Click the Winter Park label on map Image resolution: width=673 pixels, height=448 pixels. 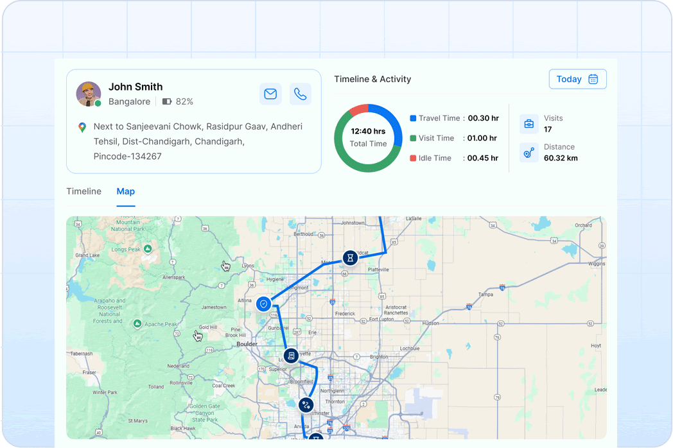pyautogui.click(x=105, y=392)
